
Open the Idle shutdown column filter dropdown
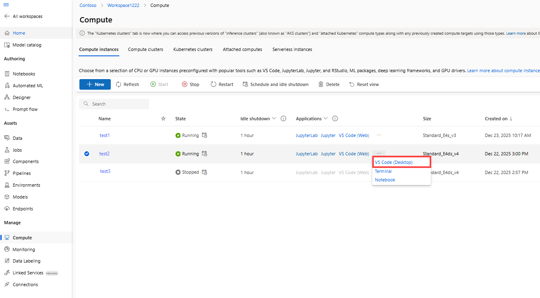pos(274,118)
